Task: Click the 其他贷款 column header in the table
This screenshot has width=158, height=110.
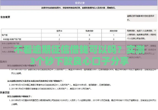Action: point(114,31)
